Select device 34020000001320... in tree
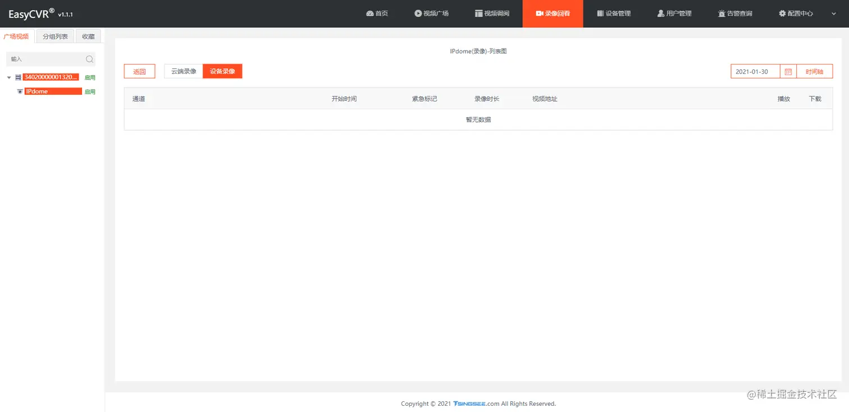 (51, 77)
